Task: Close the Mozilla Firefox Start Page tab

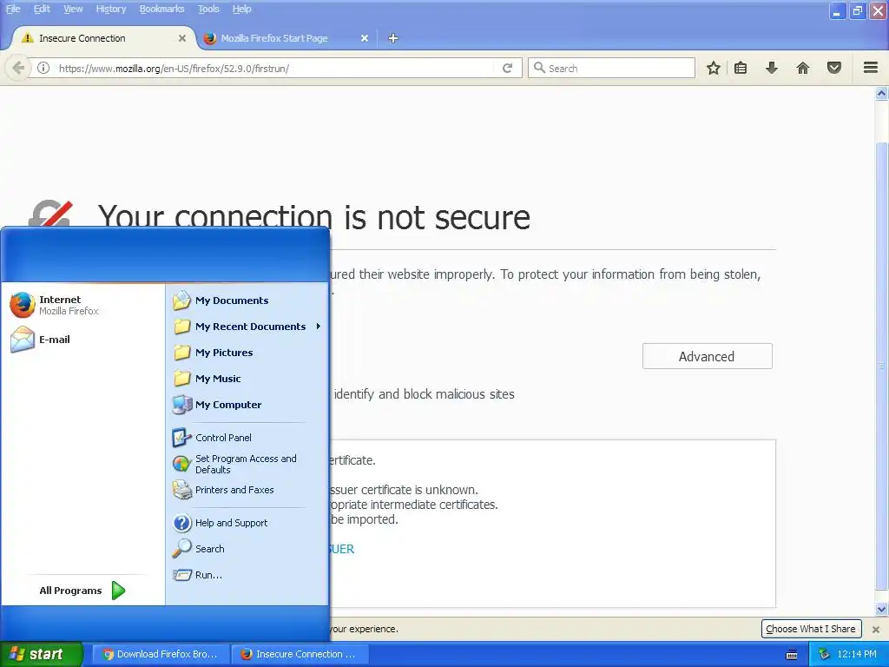Action: coord(365,38)
